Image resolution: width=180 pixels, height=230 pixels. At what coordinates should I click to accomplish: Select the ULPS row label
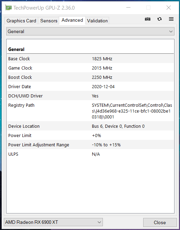coord(13,154)
